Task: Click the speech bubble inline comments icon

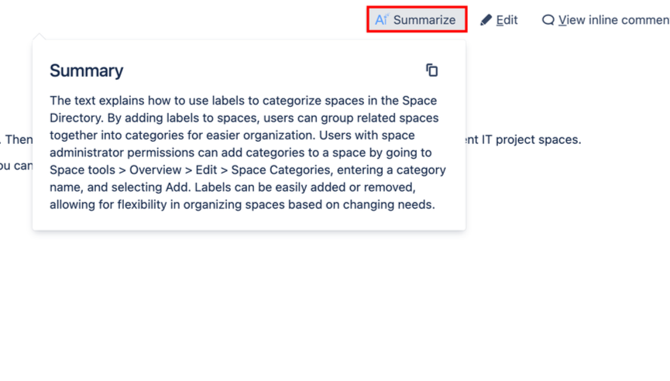Action: pos(548,20)
